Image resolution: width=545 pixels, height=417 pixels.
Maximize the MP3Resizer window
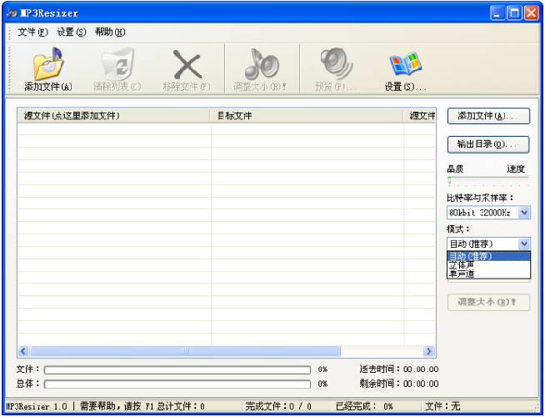(514, 13)
